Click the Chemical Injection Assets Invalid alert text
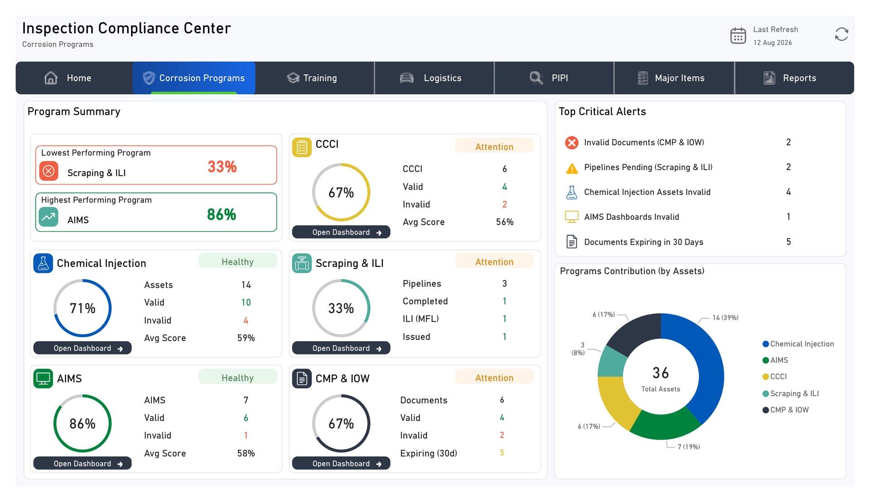 [647, 192]
